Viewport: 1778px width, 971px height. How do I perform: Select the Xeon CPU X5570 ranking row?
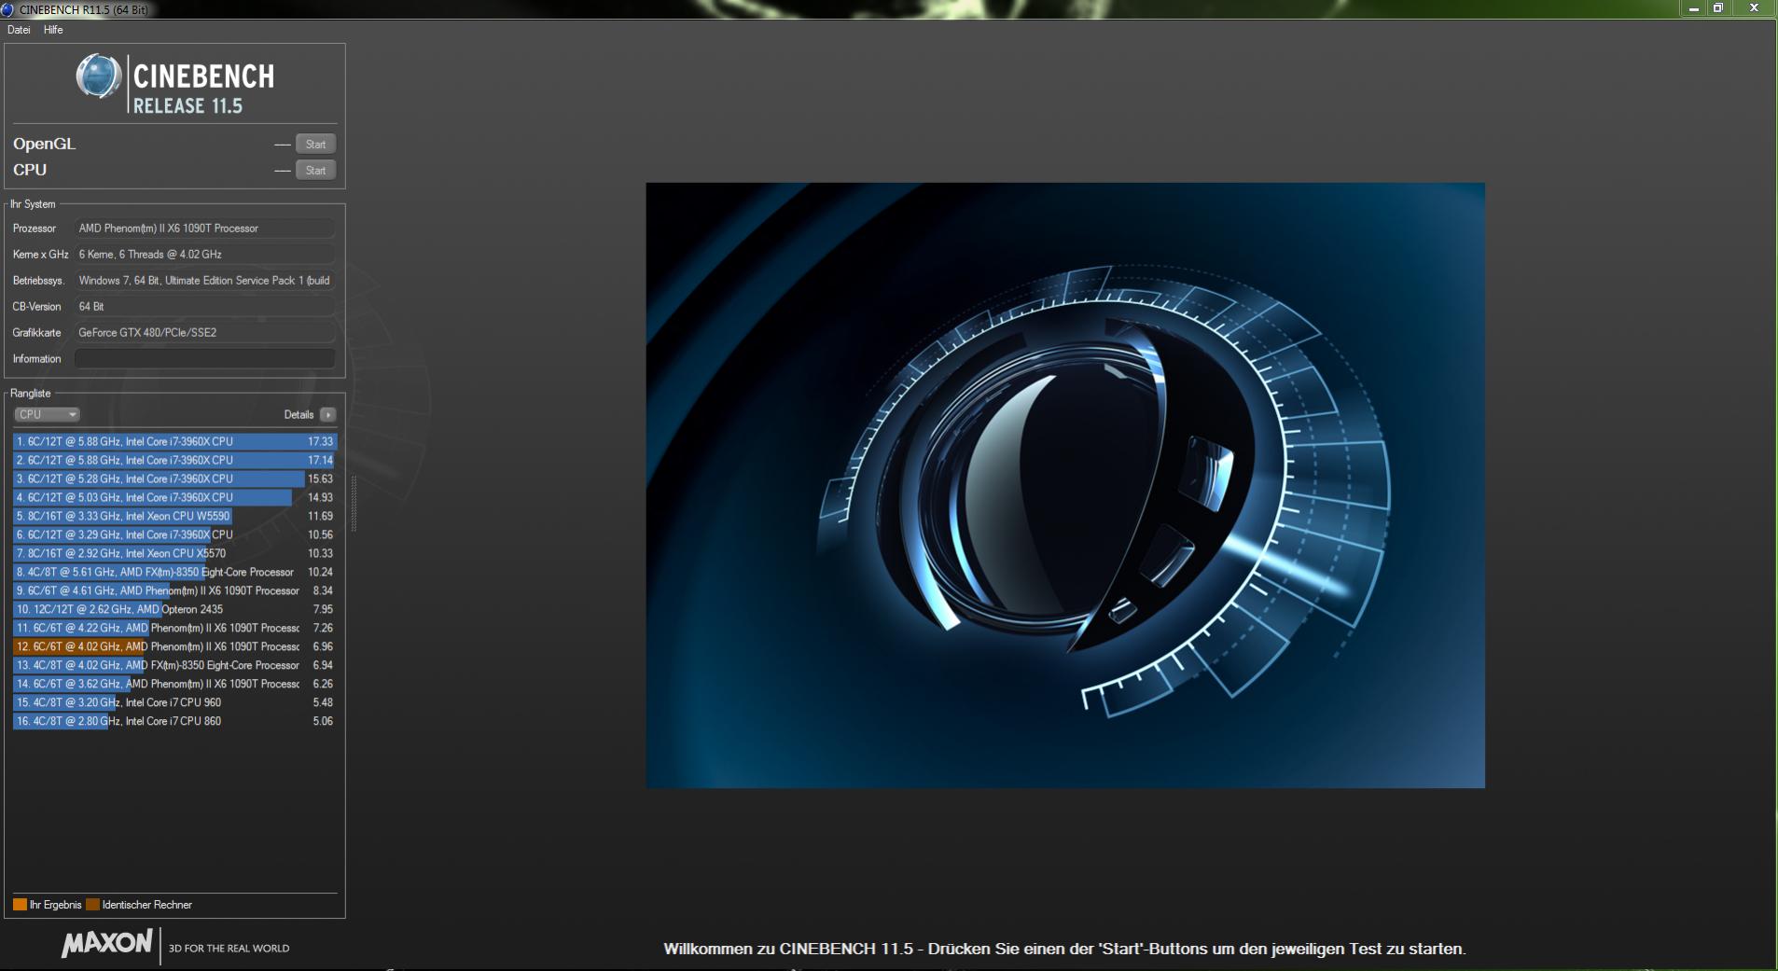(174, 553)
